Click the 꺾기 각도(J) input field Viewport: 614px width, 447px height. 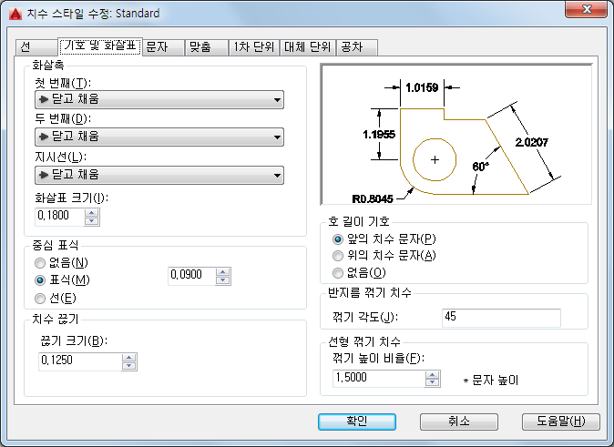(501, 317)
